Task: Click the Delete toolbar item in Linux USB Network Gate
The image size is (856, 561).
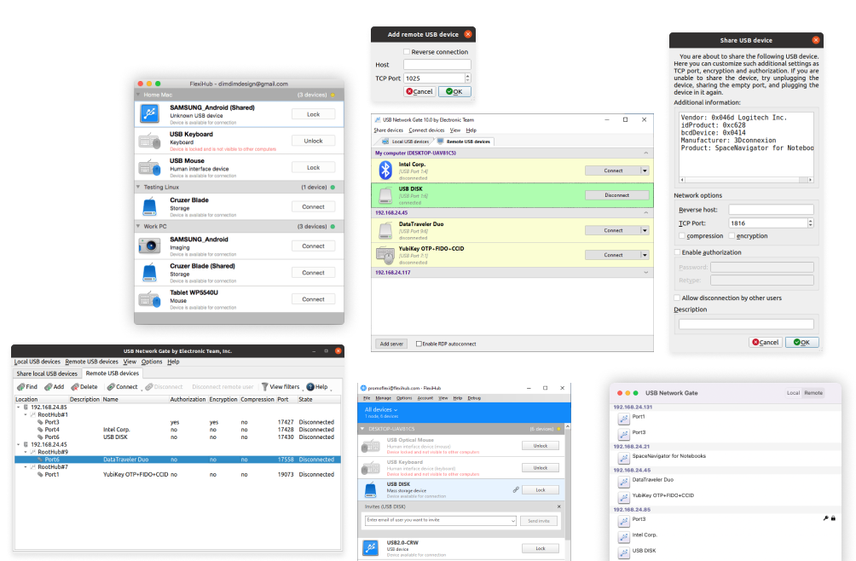Action: click(x=84, y=387)
